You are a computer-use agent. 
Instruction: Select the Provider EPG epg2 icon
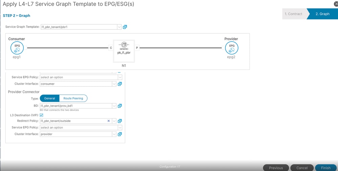point(232,48)
